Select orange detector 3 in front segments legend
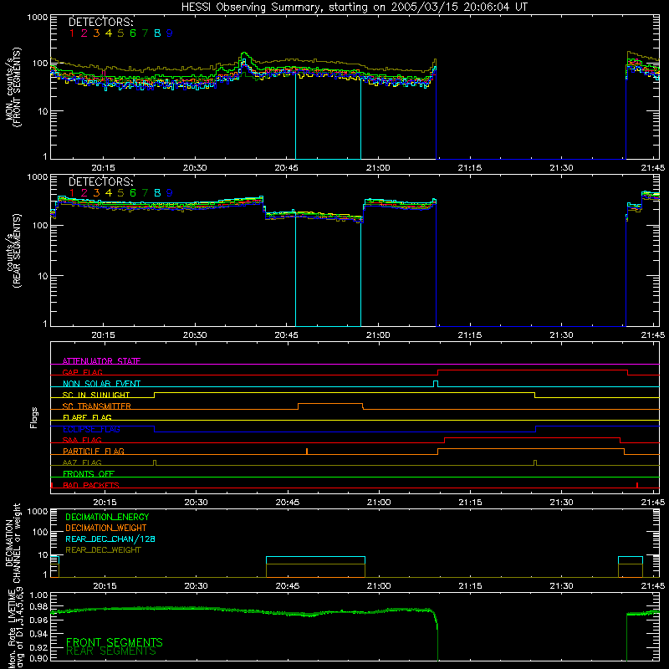 [x=96, y=33]
